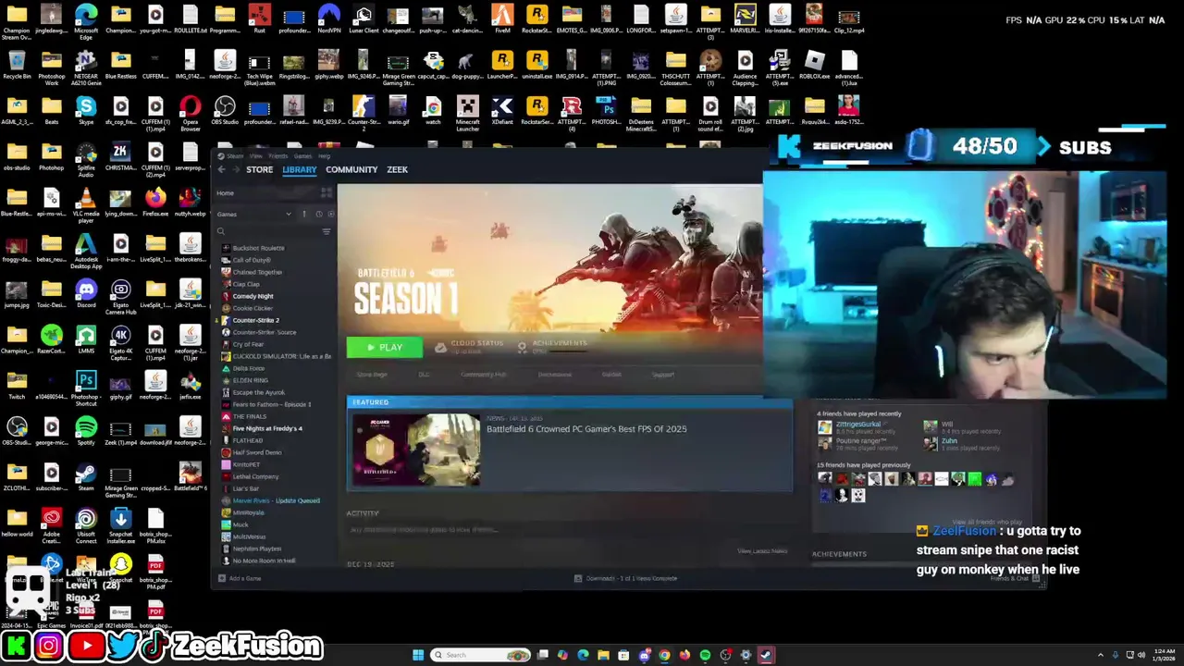Image resolution: width=1184 pixels, height=666 pixels.
Task: Open the Store Page link
Action: tap(372, 375)
